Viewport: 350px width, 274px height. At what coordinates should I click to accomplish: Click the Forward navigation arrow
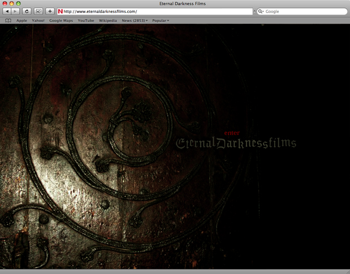pyautogui.click(x=15, y=11)
